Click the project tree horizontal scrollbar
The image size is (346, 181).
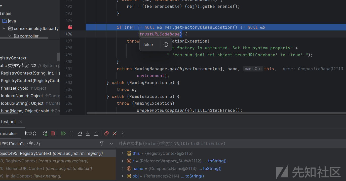click(24, 38)
